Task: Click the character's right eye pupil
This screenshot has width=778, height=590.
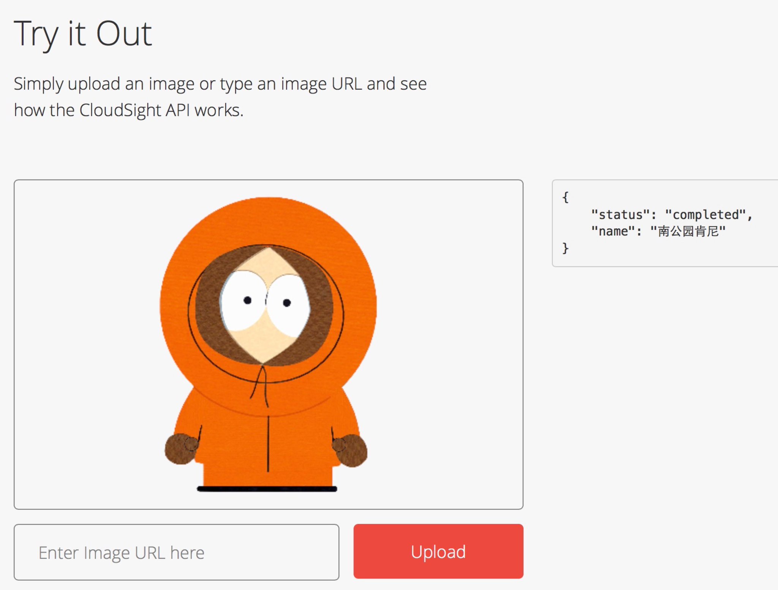Action: point(287,303)
